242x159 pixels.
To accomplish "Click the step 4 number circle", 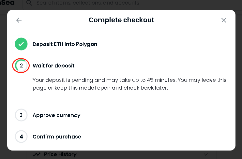I will pyautogui.click(x=21, y=137).
